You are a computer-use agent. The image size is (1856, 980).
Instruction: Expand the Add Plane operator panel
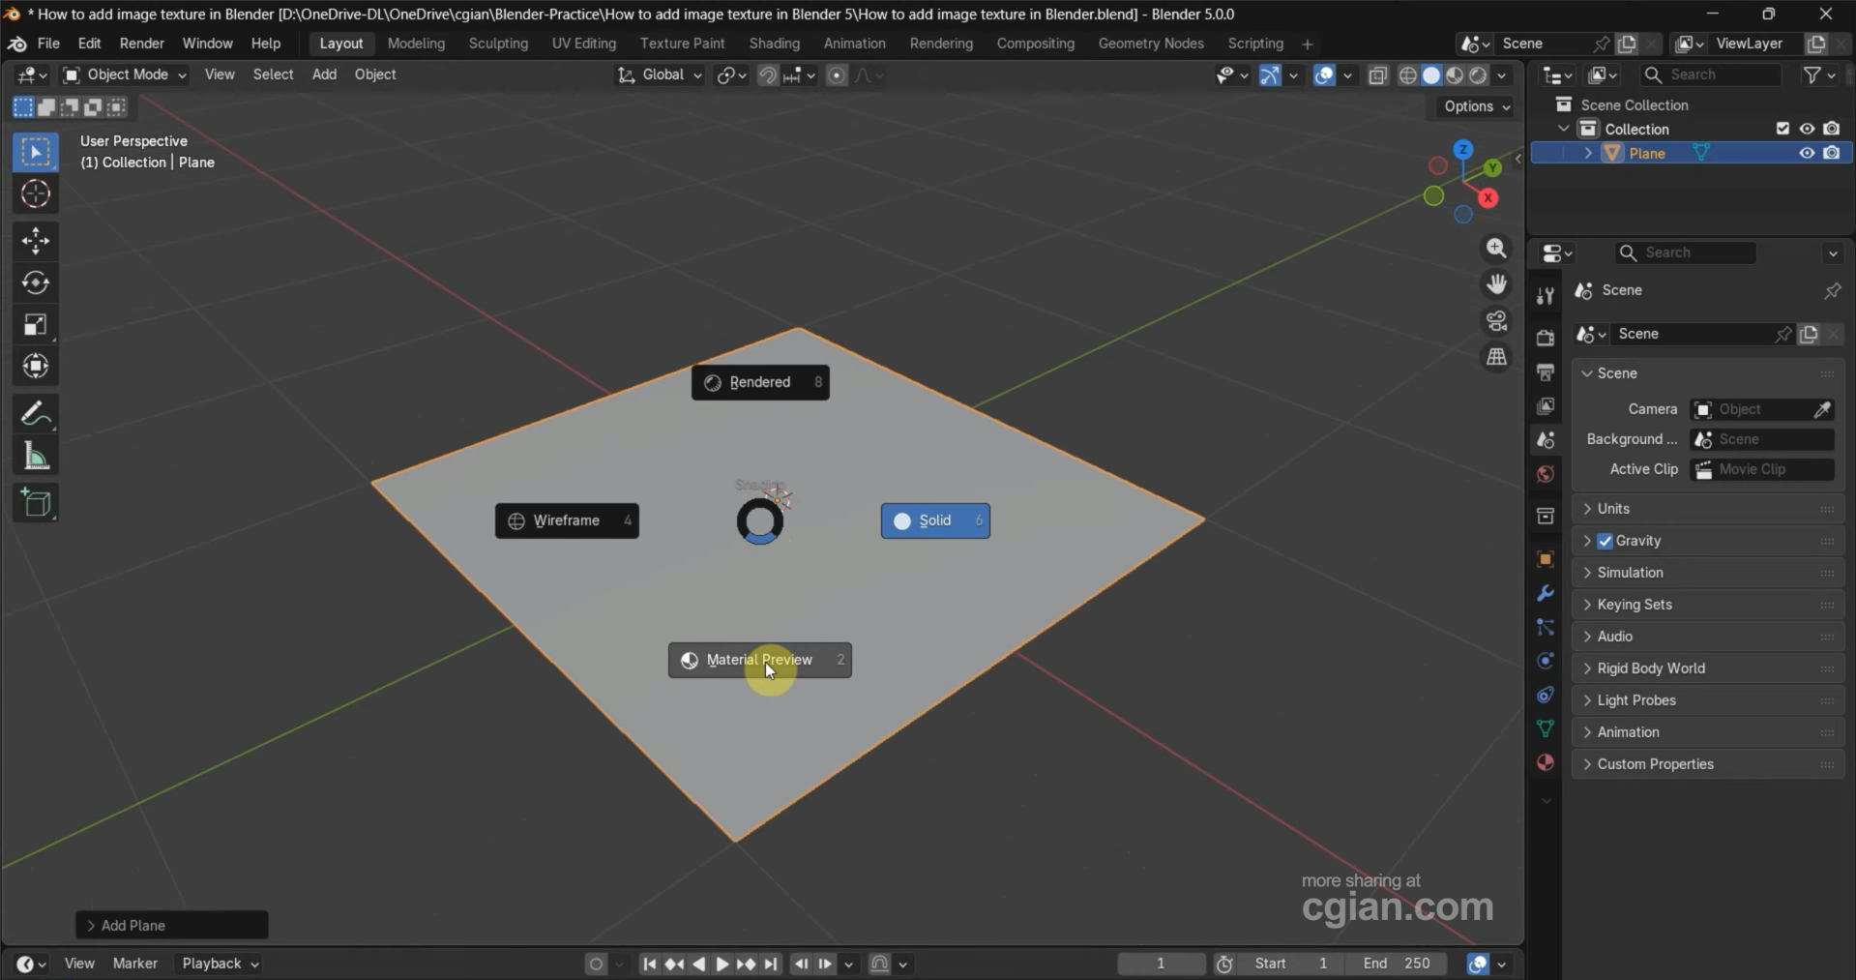172,925
